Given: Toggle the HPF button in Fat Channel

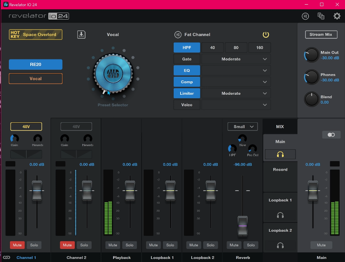Looking at the screenshot, I should pyautogui.click(x=187, y=48).
